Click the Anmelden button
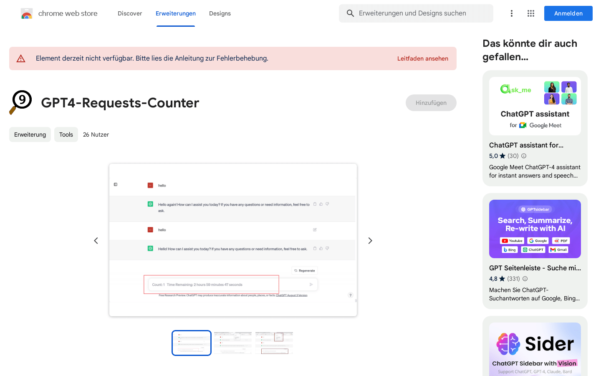 coord(568,13)
